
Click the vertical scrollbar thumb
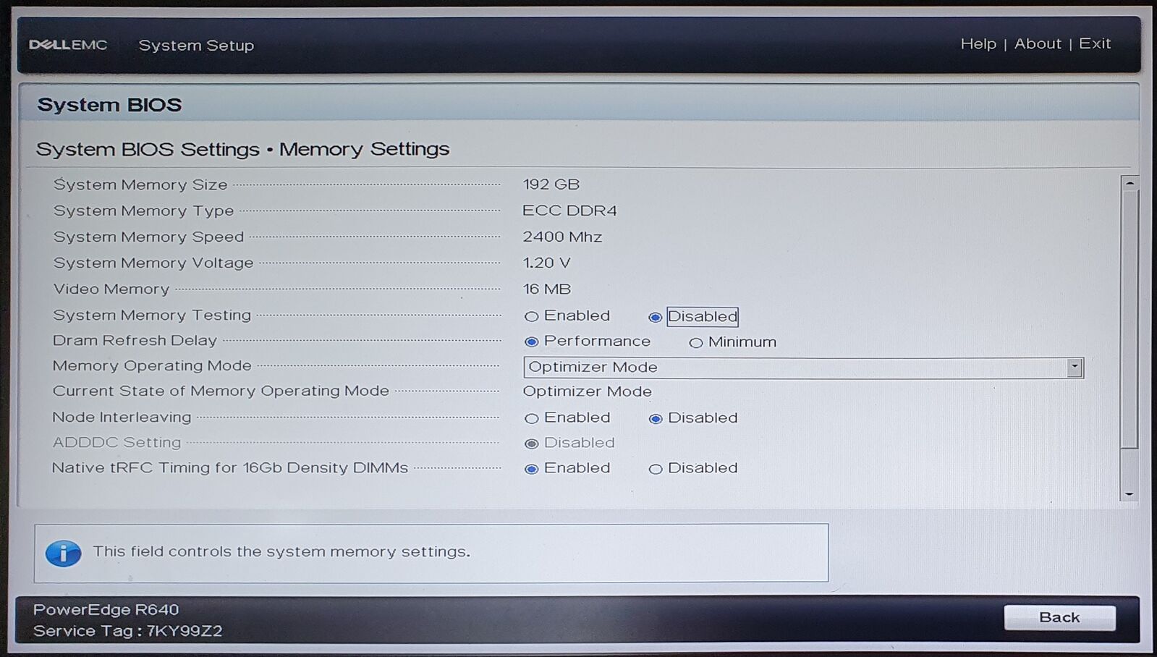point(1130,318)
